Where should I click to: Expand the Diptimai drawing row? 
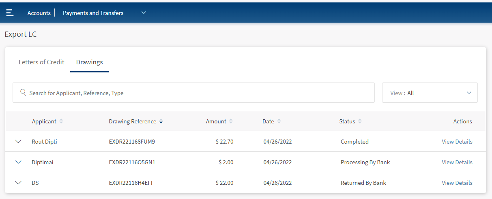[18, 162]
